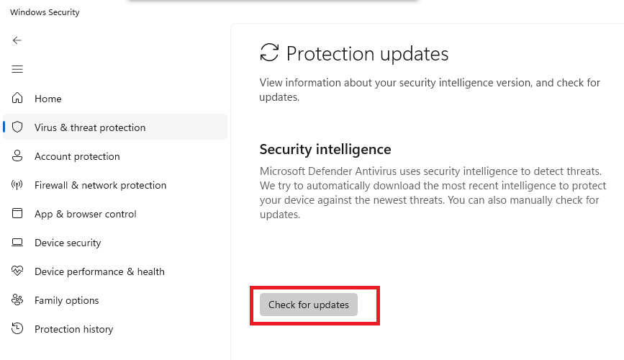Click the Device security laptop icon
This screenshot has height=360, width=624.
pos(17,243)
